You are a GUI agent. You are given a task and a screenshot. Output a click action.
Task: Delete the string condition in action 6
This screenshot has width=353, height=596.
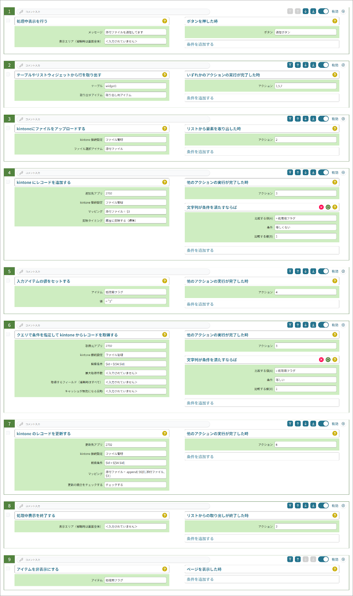321,359
